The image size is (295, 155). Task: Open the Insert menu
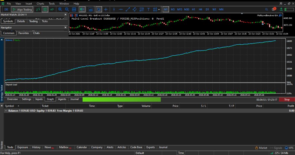point(29,4)
